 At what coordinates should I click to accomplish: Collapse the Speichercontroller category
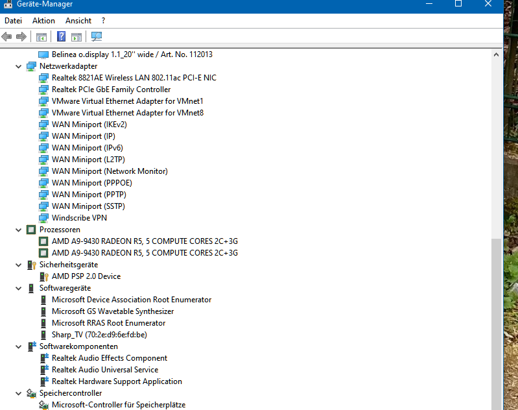(x=19, y=394)
